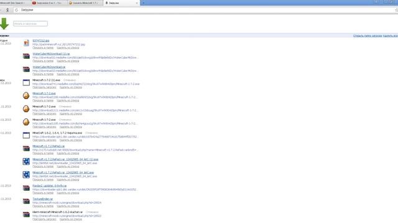Open the completed Minecraft-1-7-2.exe link
This screenshot has height=223, width=398.
coord(44,94)
